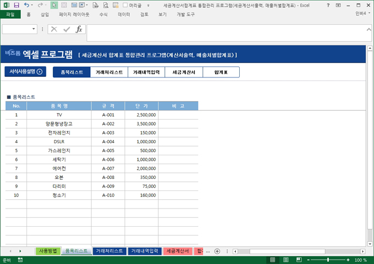The image size is (374, 264).
Task: Add a new sheet with plus icon
Action: 217,251
